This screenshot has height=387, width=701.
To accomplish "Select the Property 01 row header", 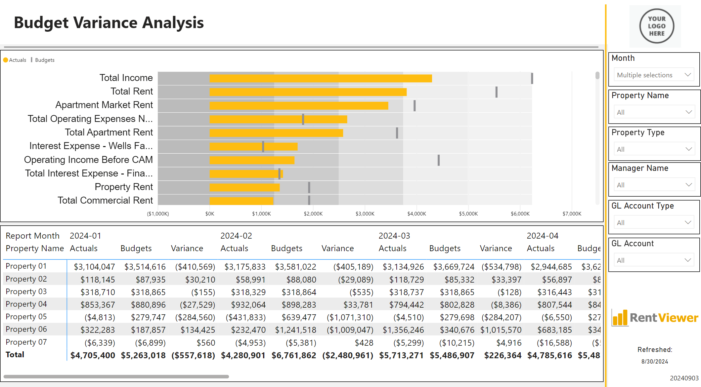I will click(x=26, y=266).
